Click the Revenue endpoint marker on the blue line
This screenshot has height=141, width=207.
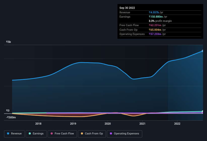(203, 51)
